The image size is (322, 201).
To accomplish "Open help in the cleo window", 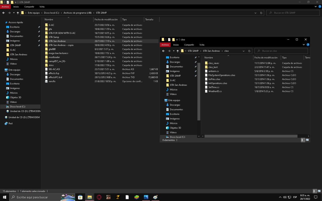I will click(308, 45).
